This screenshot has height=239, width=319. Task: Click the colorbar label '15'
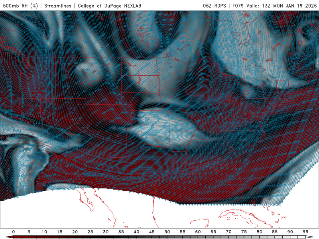[59, 232]
